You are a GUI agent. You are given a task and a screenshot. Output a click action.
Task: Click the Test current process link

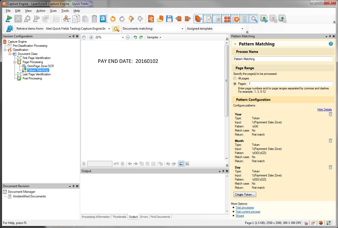pos(248,212)
